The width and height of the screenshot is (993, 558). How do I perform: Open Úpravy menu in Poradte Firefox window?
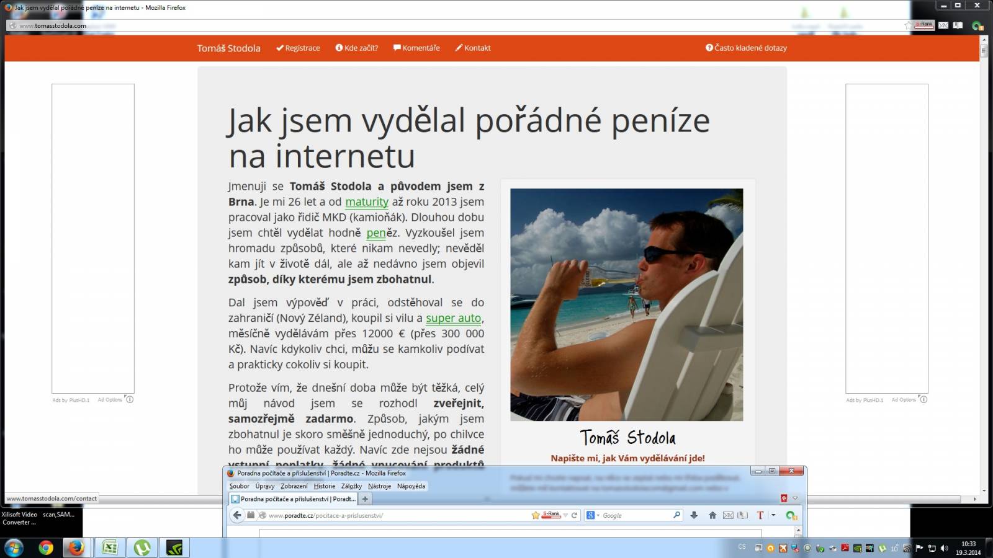tap(265, 486)
